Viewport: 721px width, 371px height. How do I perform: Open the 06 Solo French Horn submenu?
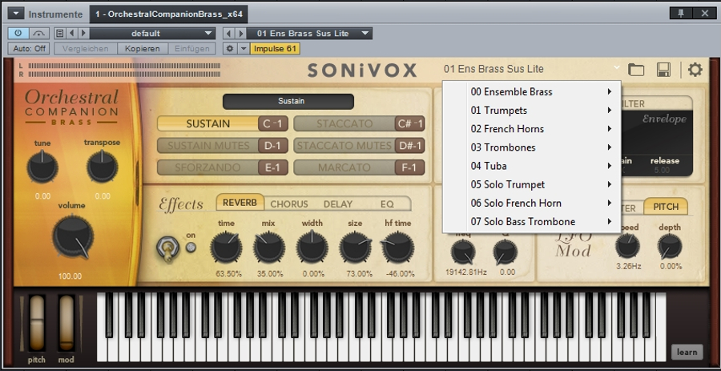click(532, 203)
